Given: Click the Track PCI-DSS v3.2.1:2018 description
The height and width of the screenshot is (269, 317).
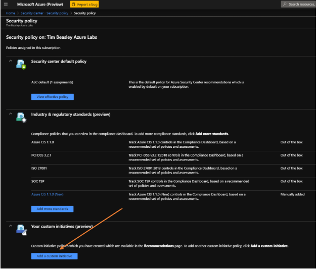Looking at the screenshot, I should (186, 157).
